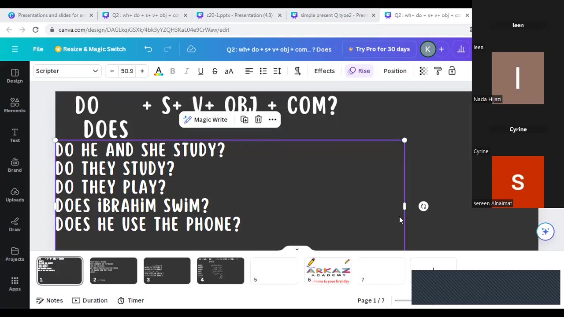564x317 pixels.
Task: Select page 1 thumbnail
Action: coord(59,271)
